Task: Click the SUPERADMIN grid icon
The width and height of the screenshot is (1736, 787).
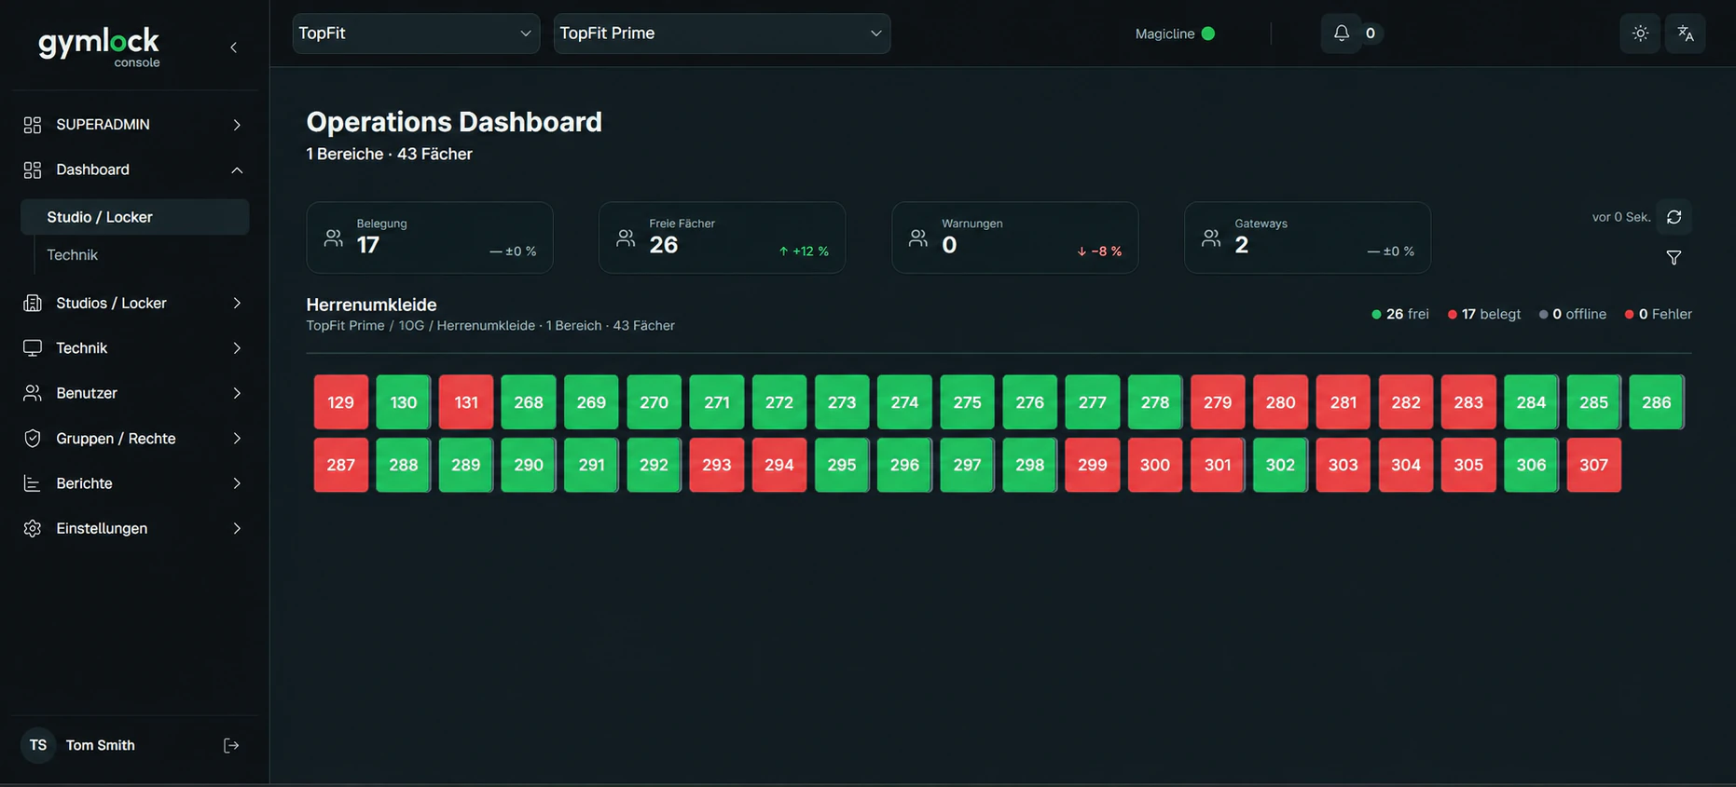Action: 33,125
